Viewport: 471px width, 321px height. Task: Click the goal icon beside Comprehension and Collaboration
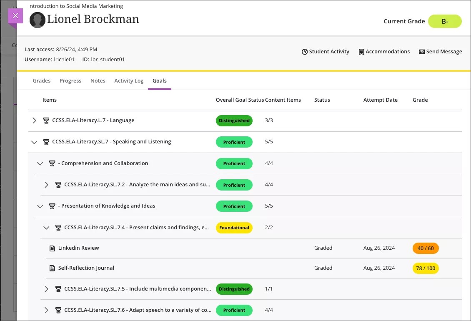click(x=52, y=163)
